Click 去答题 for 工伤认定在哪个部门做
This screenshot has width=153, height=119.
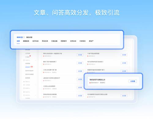click(x=80, y=71)
